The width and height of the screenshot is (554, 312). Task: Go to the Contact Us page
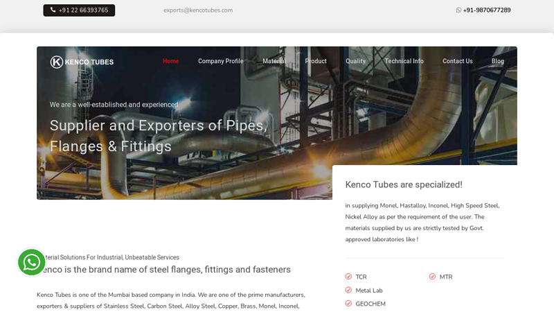coord(458,61)
